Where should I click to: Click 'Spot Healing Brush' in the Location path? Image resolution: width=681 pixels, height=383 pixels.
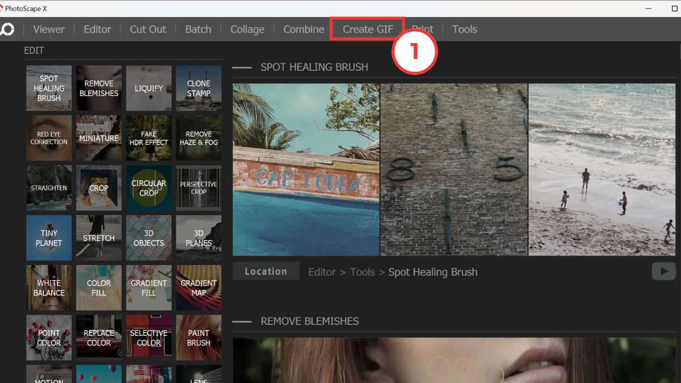[433, 272]
